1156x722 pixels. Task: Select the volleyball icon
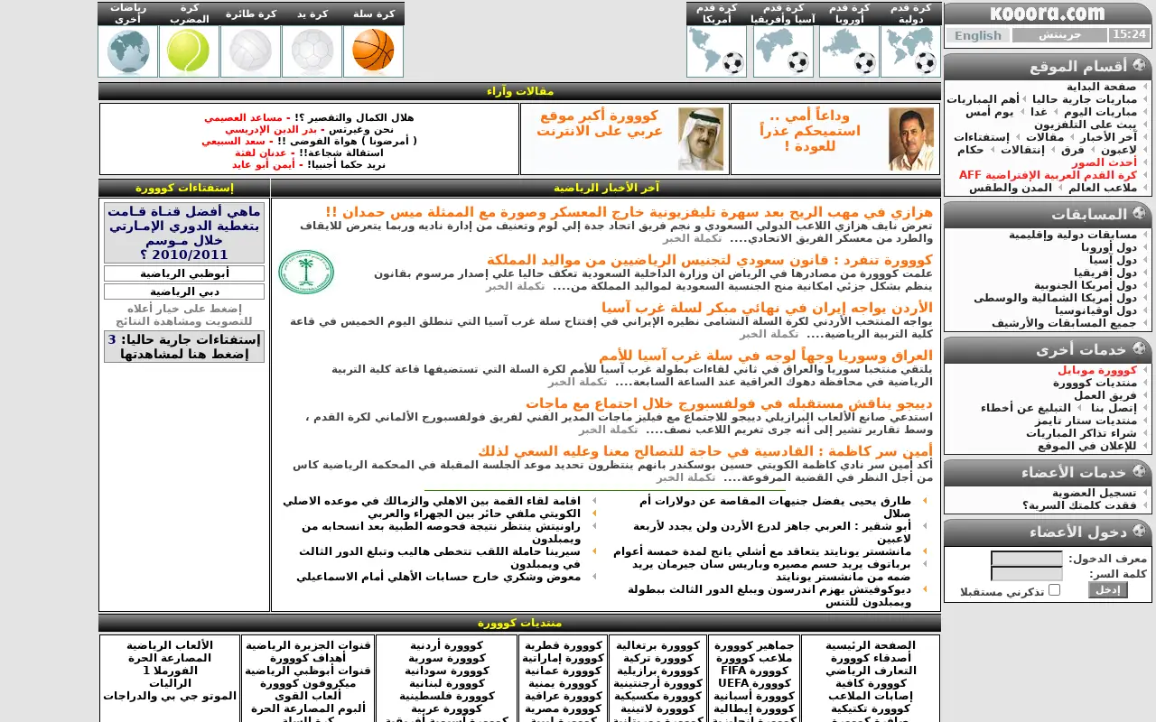[x=250, y=51]
